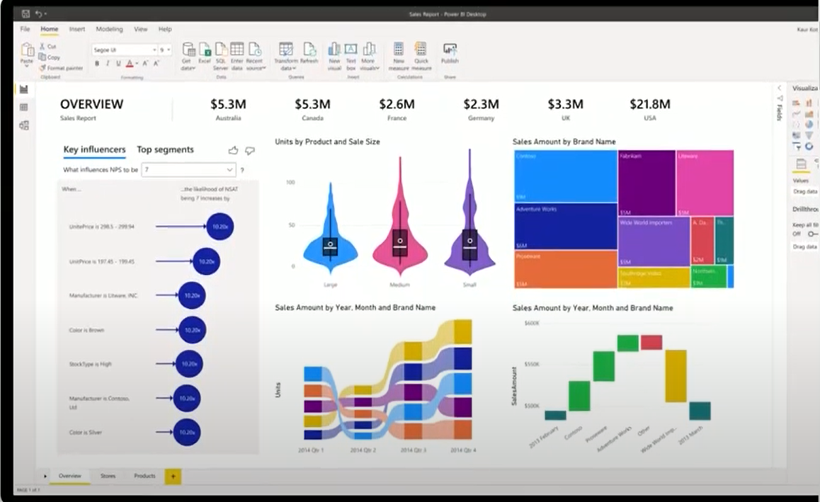The height and width of the screenshot is (502, 820).
Task: Click the $21.8M USA card
Action: [649, 109]
